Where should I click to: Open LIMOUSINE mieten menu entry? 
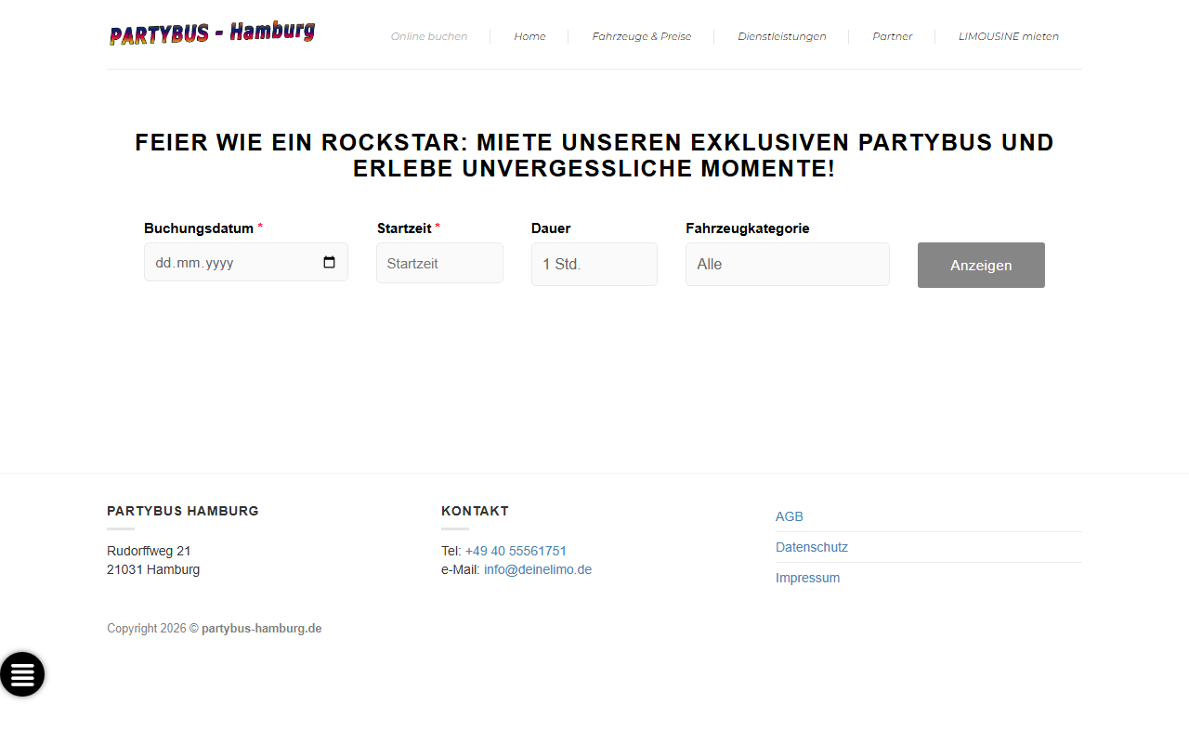pyautogui.click(x=1009, y=36)
